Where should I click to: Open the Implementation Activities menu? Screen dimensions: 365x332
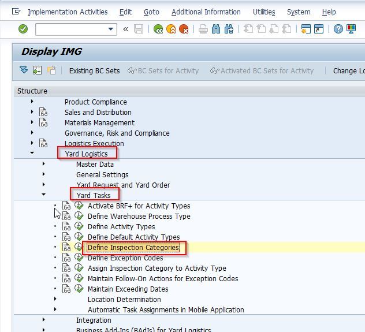(x=68, y=12)
